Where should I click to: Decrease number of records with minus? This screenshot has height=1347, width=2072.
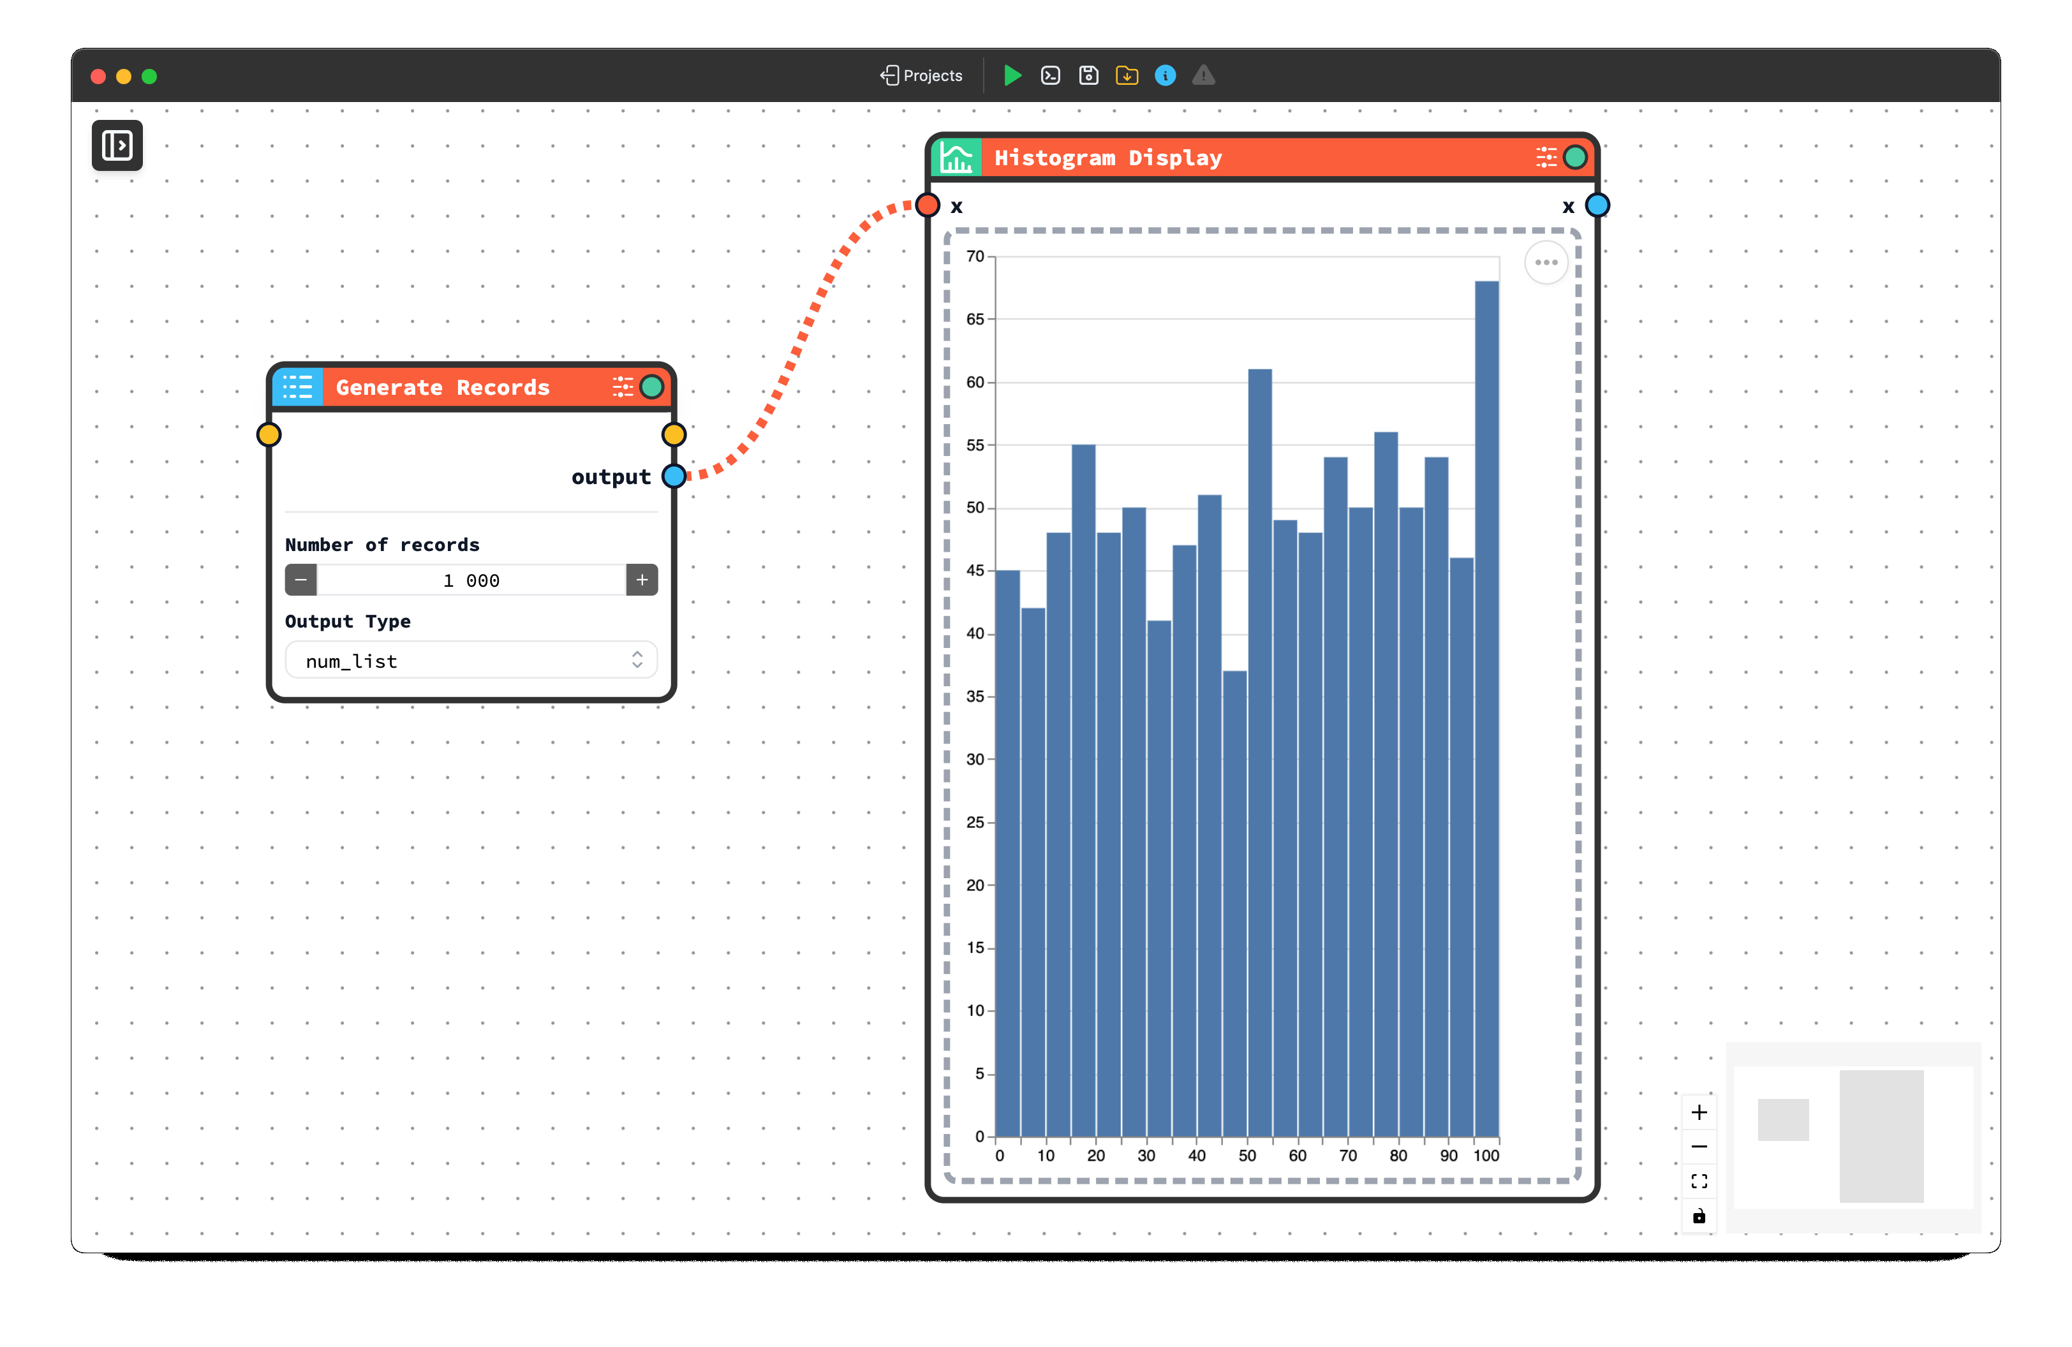pos(301,580)
